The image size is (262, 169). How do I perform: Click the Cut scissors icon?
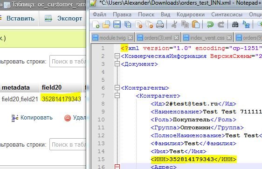click(x=174, y=25)
